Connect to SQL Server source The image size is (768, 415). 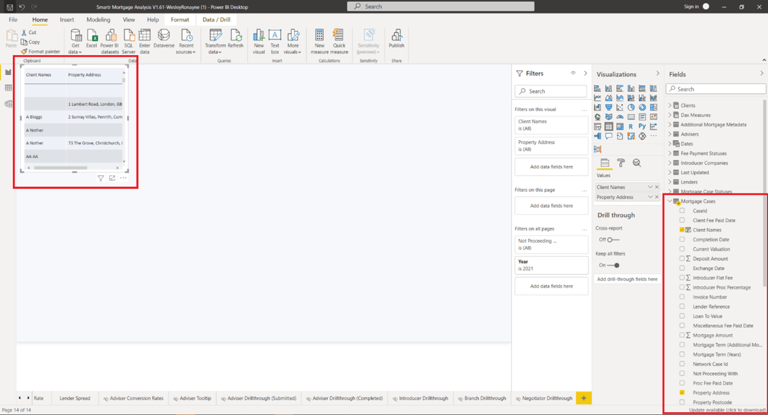129,42
